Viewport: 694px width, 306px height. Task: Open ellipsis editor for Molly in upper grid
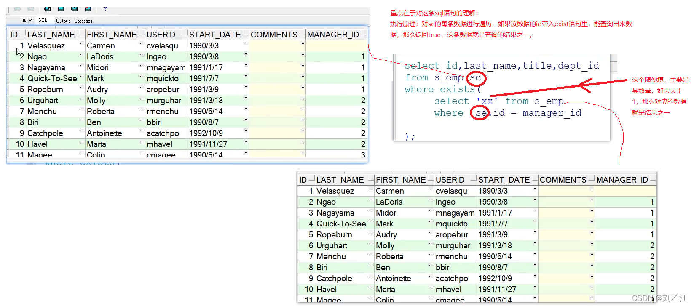tap(142, 98)
